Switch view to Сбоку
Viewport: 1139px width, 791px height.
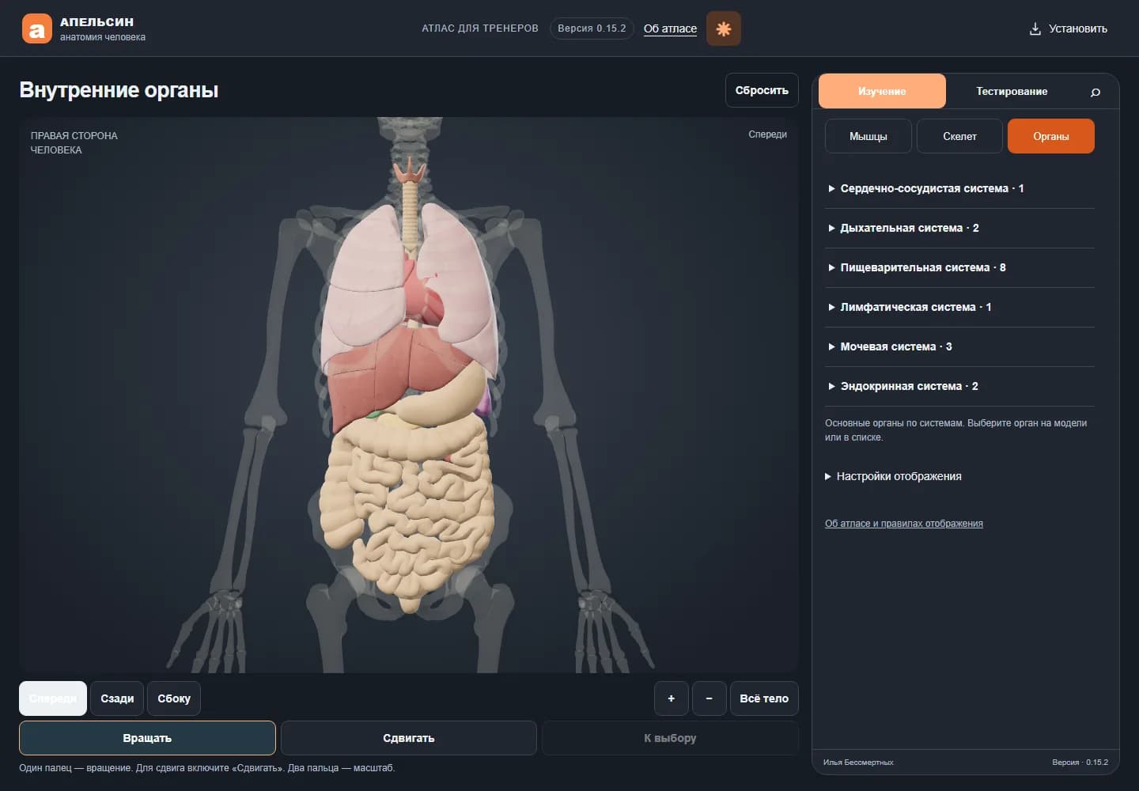pyautogui.click(x=174, y=698)
